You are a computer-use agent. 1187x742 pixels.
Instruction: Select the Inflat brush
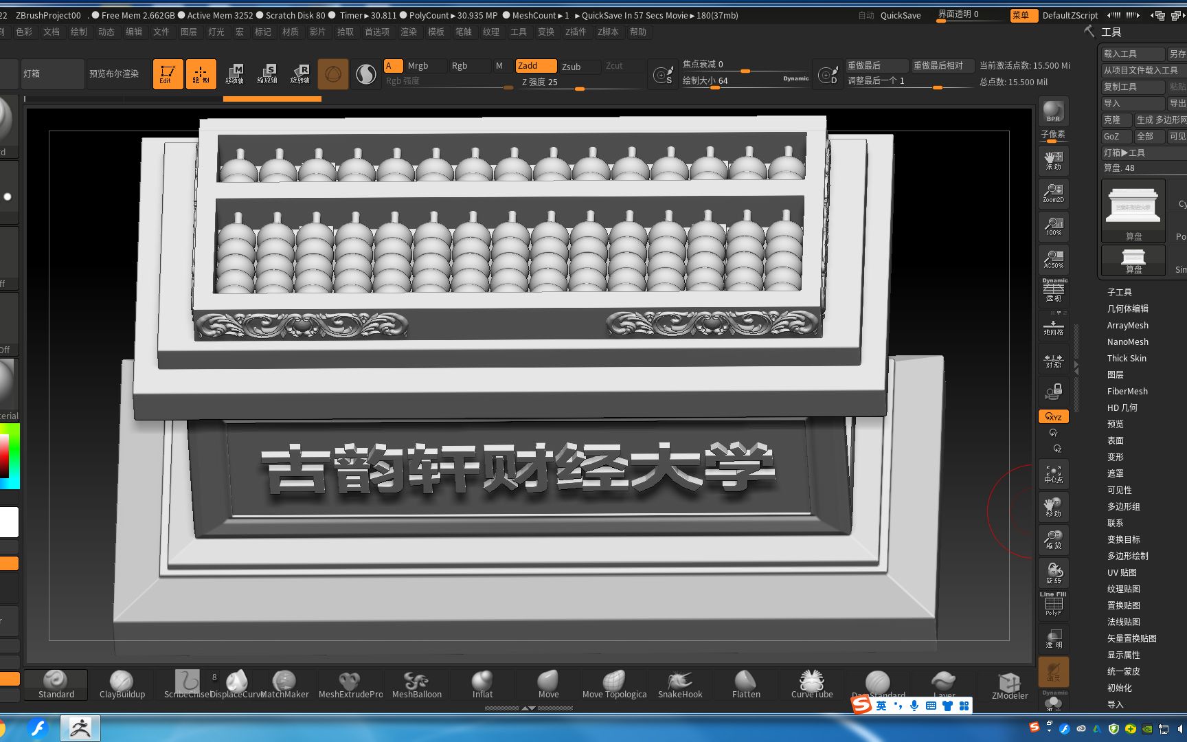[482, 685]
